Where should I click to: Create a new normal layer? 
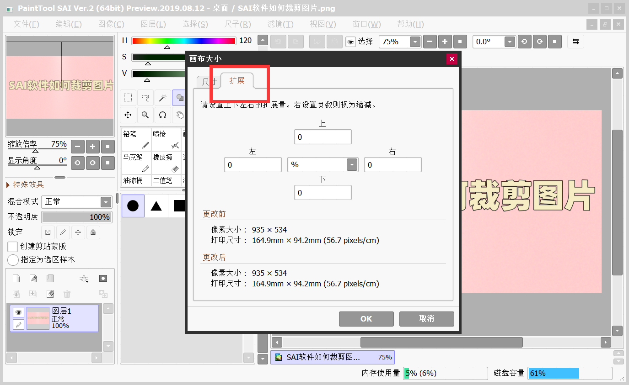16,279
